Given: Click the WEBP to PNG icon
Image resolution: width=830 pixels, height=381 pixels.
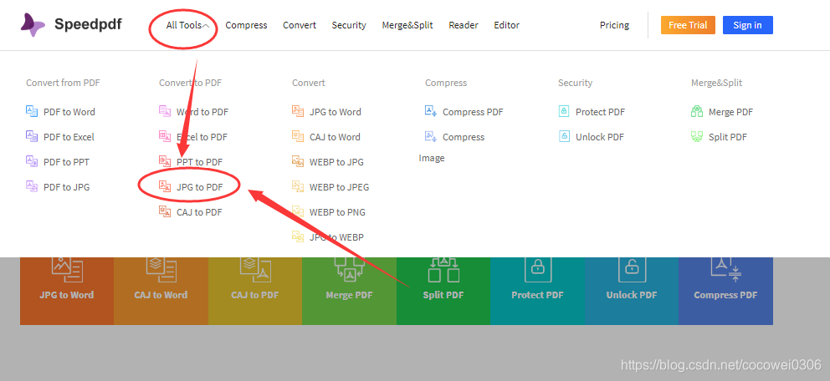Looking at the screenshot, I should point(298,211).
